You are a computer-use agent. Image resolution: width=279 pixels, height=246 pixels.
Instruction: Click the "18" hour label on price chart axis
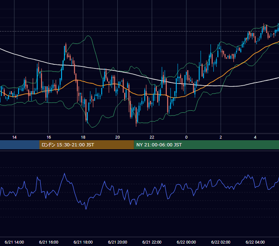point(83,137)
